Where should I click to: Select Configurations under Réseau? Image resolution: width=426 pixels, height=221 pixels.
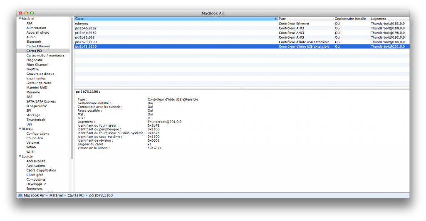coord(38,134)
